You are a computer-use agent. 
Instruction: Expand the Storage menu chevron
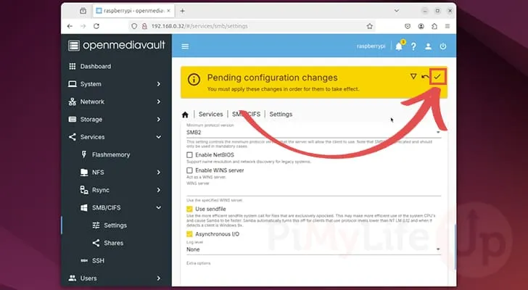coord(159,119)
